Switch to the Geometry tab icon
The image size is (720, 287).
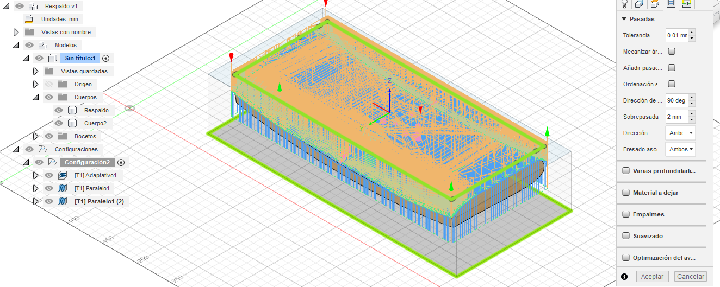click(640, 4)
